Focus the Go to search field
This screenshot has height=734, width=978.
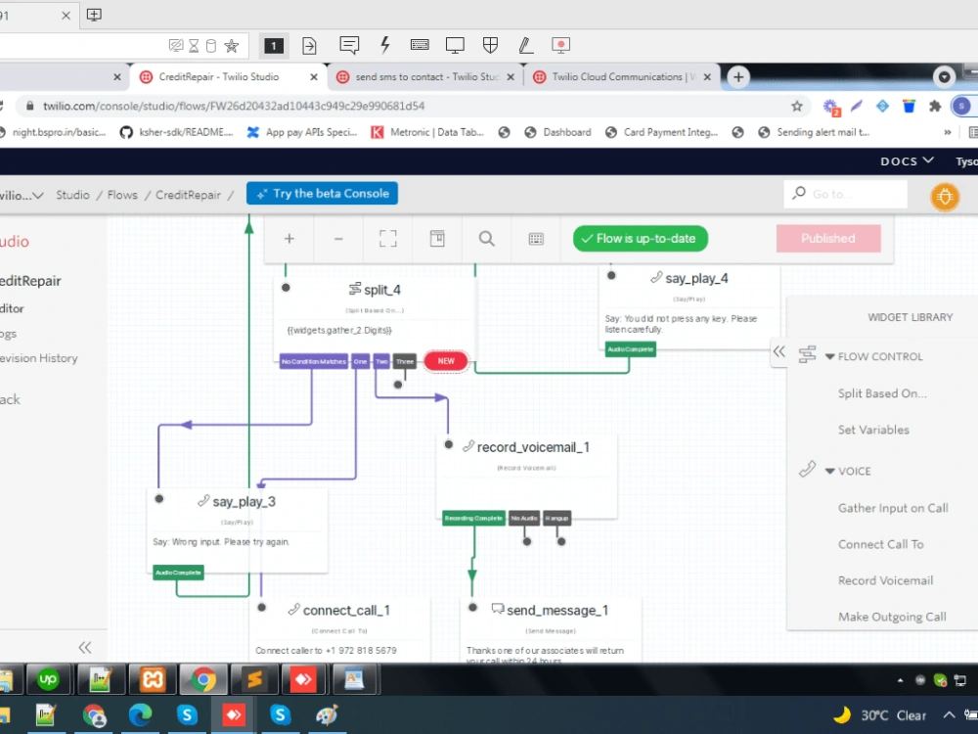(x=845, y=194)
